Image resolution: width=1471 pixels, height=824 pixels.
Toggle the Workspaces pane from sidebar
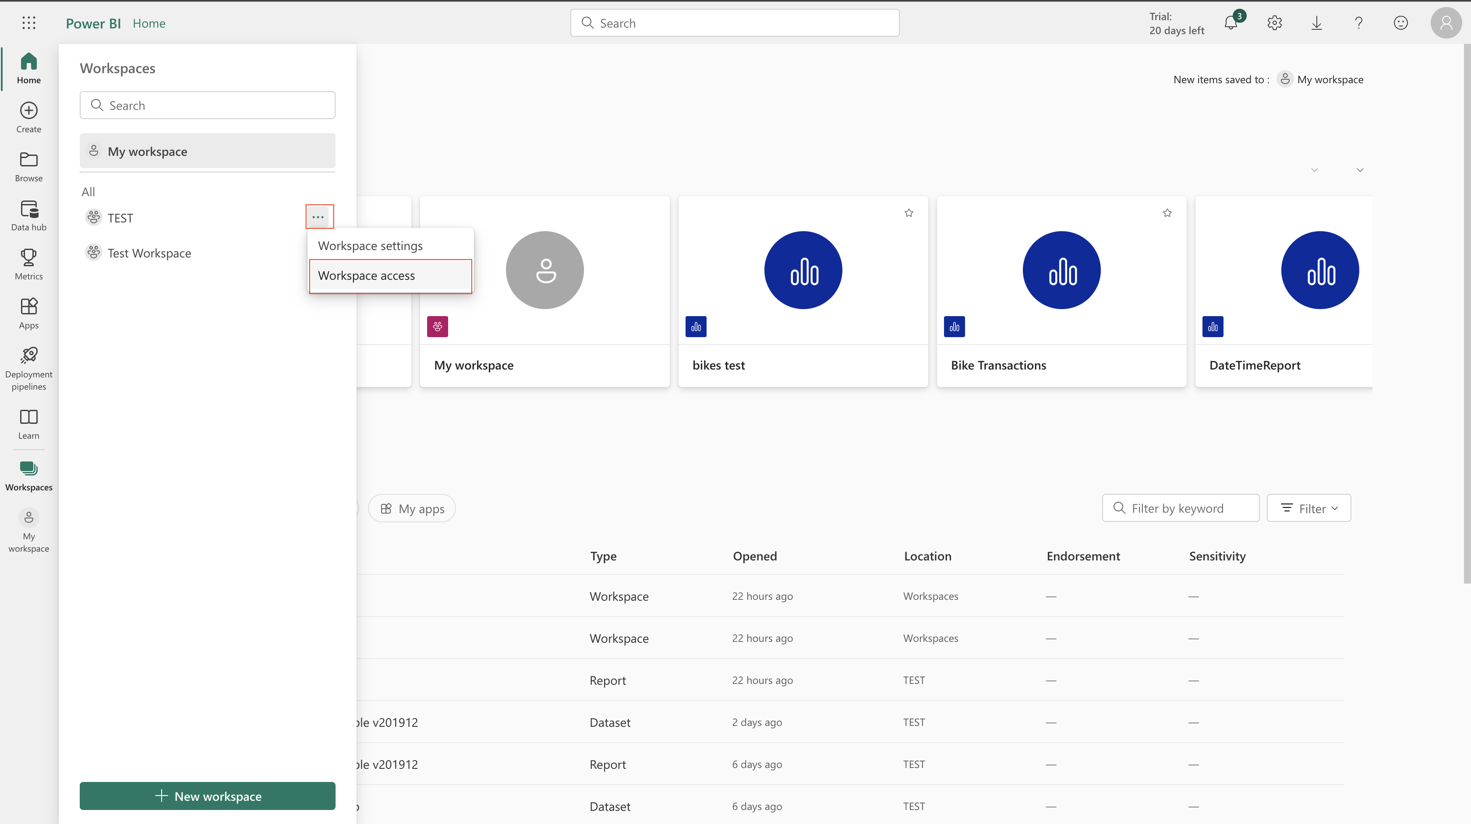tap(28, 476)
